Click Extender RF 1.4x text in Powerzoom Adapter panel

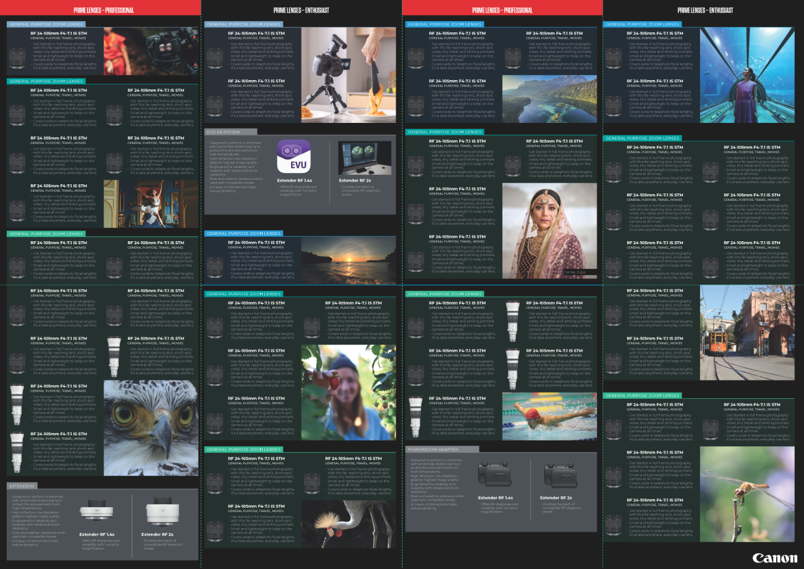tap(496, 498)
